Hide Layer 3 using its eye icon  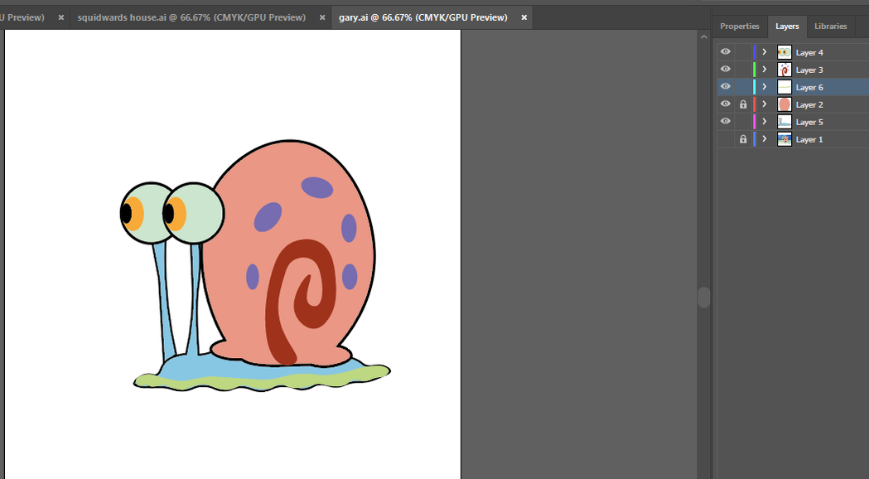(x=725, y=70)
